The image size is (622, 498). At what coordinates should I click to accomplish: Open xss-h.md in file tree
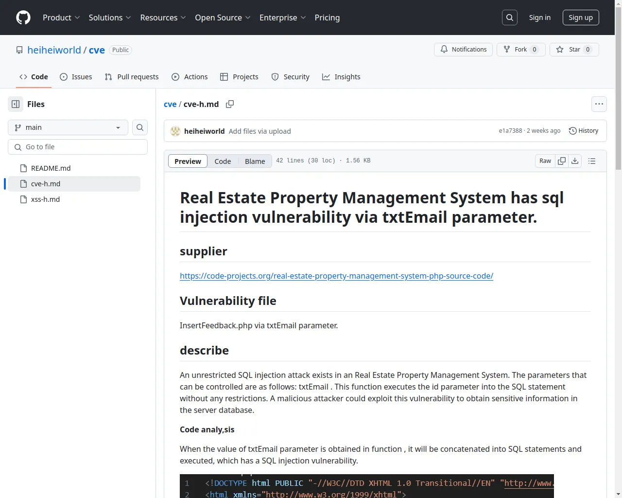tap(74, 199)
